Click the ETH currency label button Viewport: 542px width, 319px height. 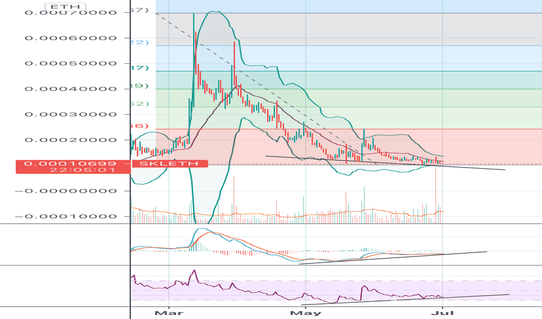click(65, 6)
